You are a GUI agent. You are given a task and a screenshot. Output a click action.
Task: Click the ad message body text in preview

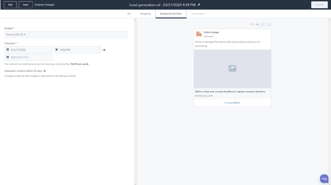(x=227, y=44)
